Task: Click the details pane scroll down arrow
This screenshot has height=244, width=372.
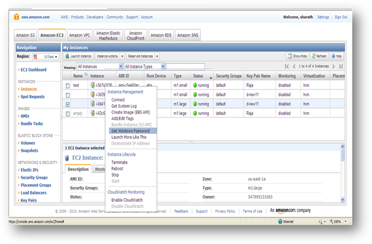Action: click(342, 200)
